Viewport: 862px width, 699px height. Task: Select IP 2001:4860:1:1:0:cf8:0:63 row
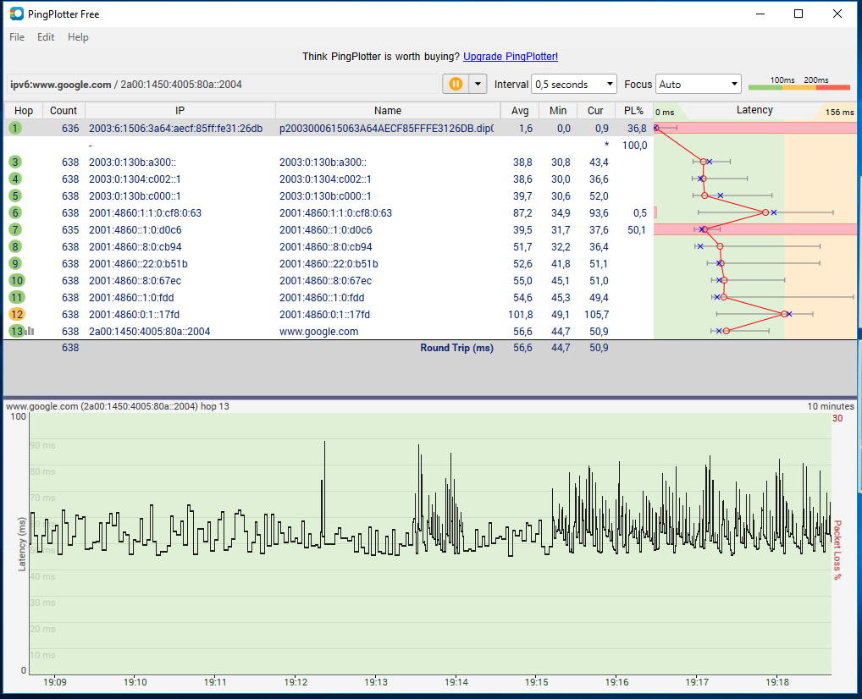[145, 212]
